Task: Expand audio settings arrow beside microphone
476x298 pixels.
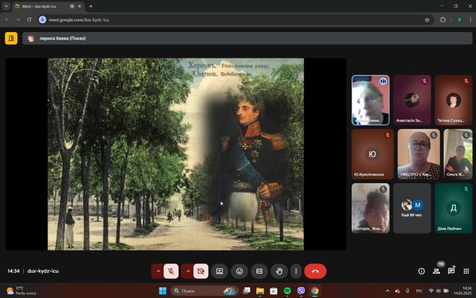Action: 158,271
